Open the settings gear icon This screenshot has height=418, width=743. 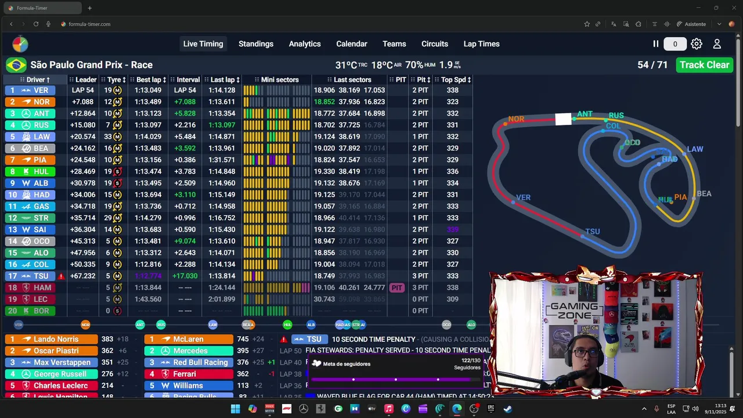click(697, 44)
